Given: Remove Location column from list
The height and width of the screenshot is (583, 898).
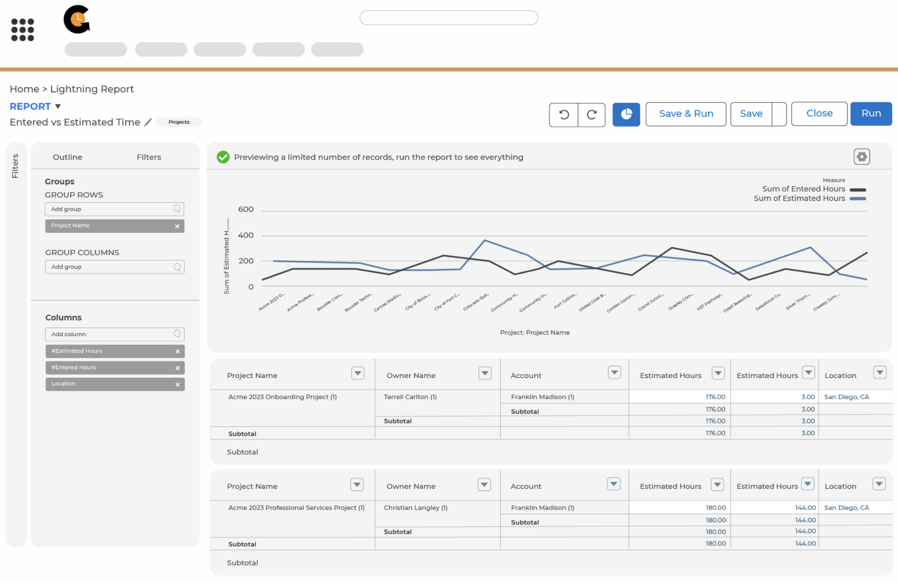Looking at the screenshot, I should (x=177, y=385).
